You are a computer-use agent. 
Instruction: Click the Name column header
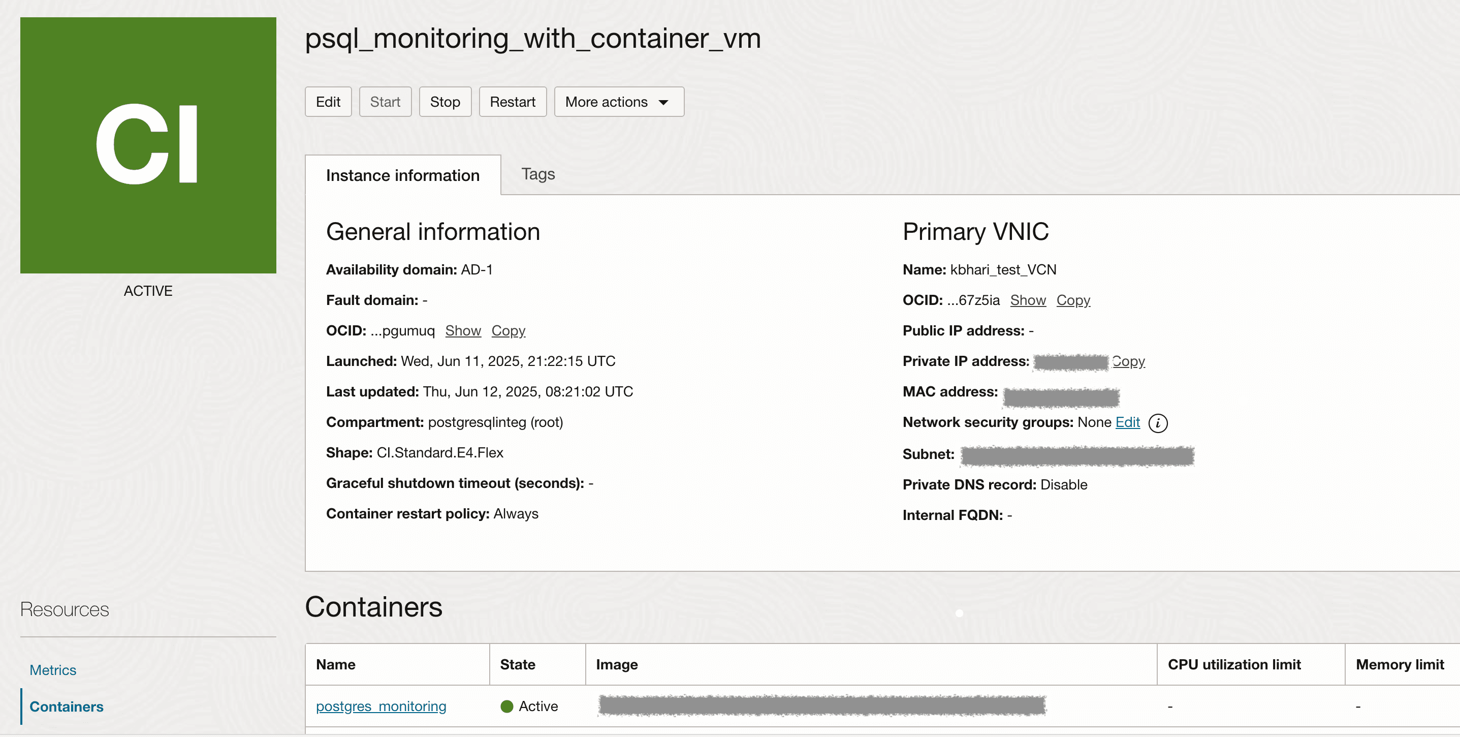335,664
